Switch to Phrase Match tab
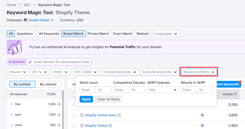 98,34
